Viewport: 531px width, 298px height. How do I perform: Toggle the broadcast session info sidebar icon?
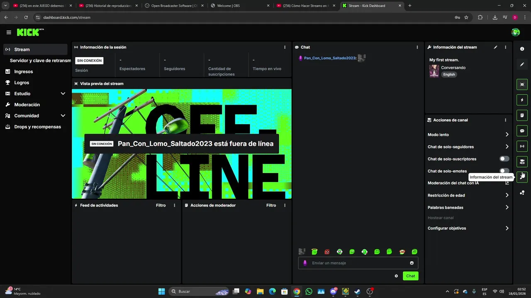point(522,146)
